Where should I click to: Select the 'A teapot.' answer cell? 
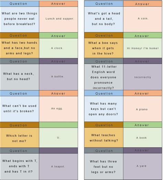[x=58, y=167]
